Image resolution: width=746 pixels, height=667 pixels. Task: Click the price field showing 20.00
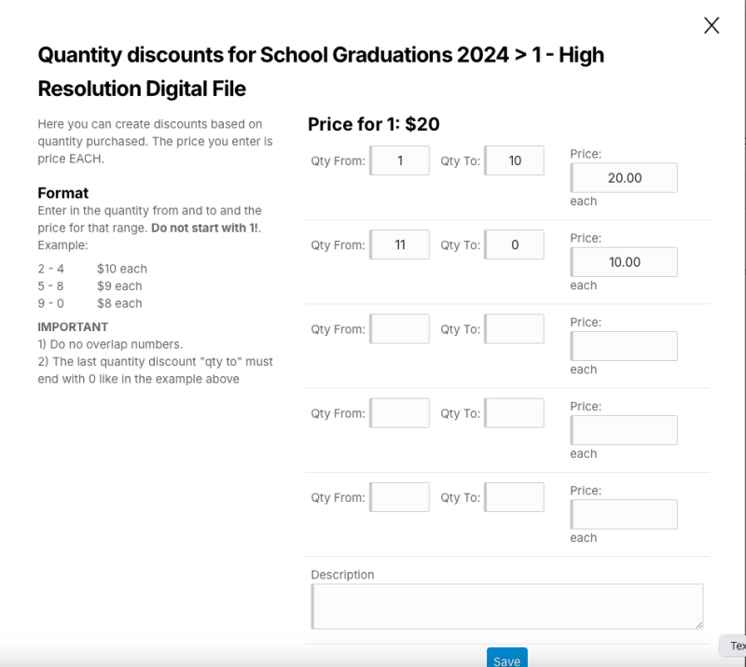click(624, 177)
